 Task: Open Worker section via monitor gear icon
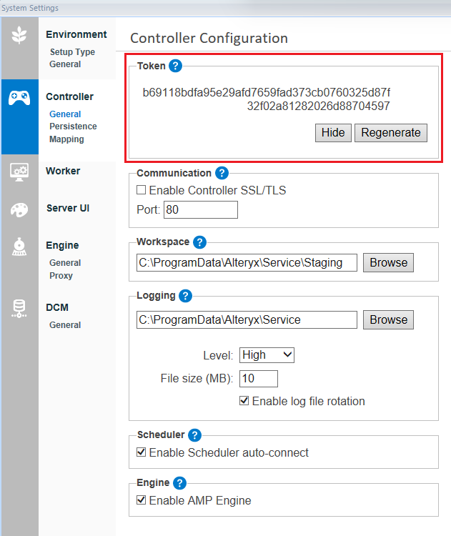tap(19, 172)
